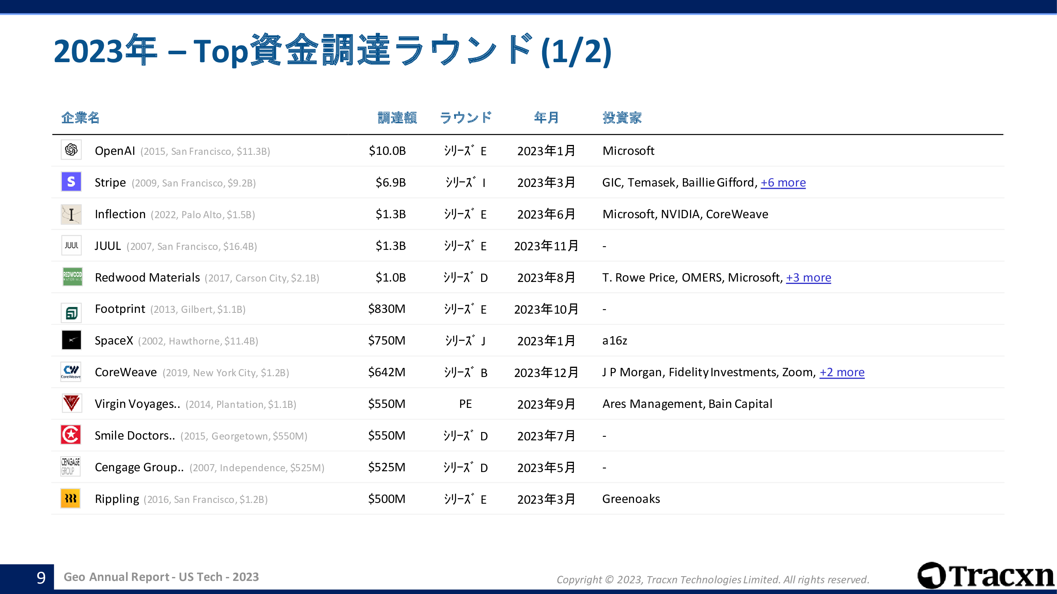
Task: Click 'Ares Management, Bain Capital' investors text
Action: point(687,404)
